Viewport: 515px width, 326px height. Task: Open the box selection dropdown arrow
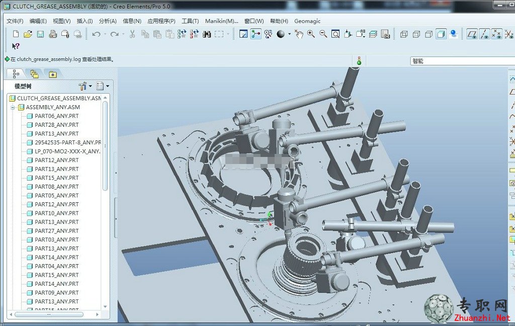pos(228,34)
